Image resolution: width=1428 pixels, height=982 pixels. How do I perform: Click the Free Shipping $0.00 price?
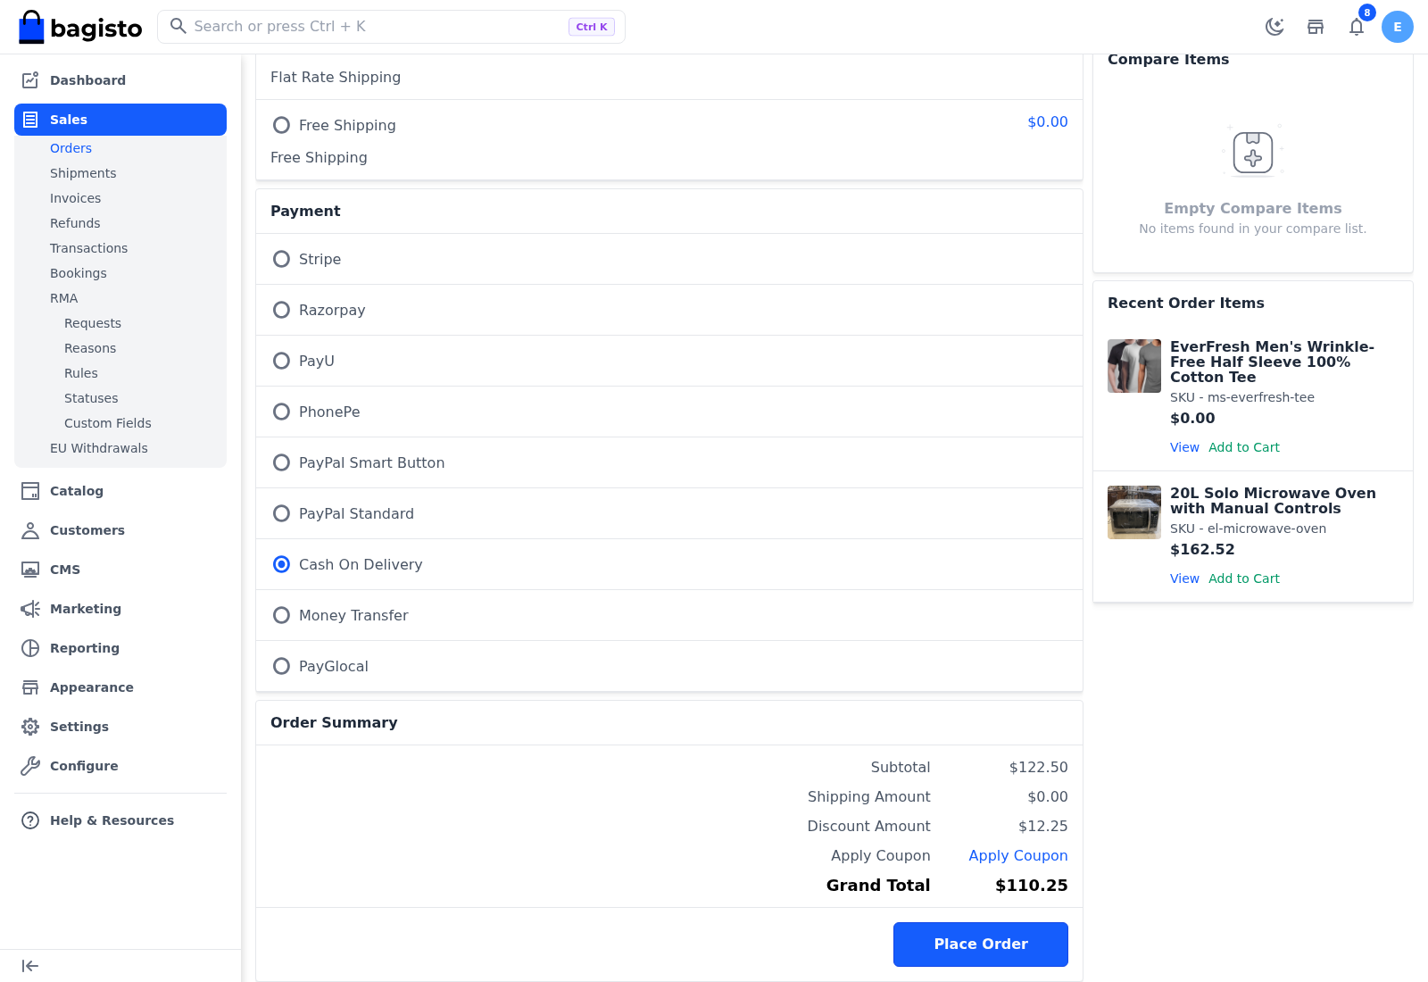[1048, 122]
